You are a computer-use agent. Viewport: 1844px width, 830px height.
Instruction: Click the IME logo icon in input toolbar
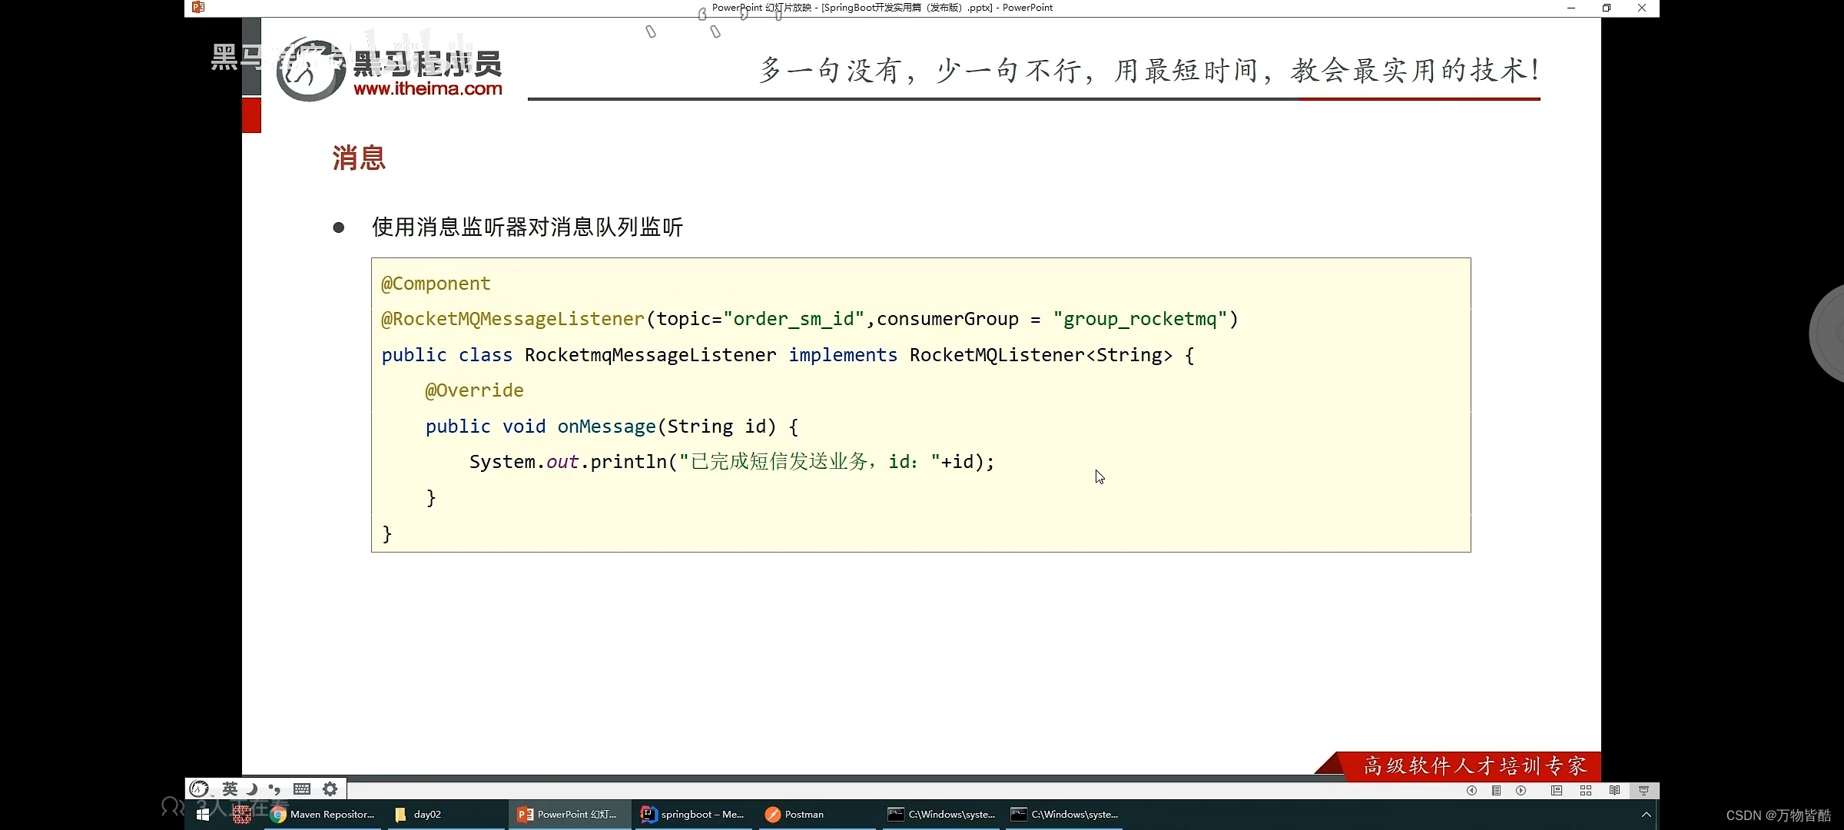[199, 789]
